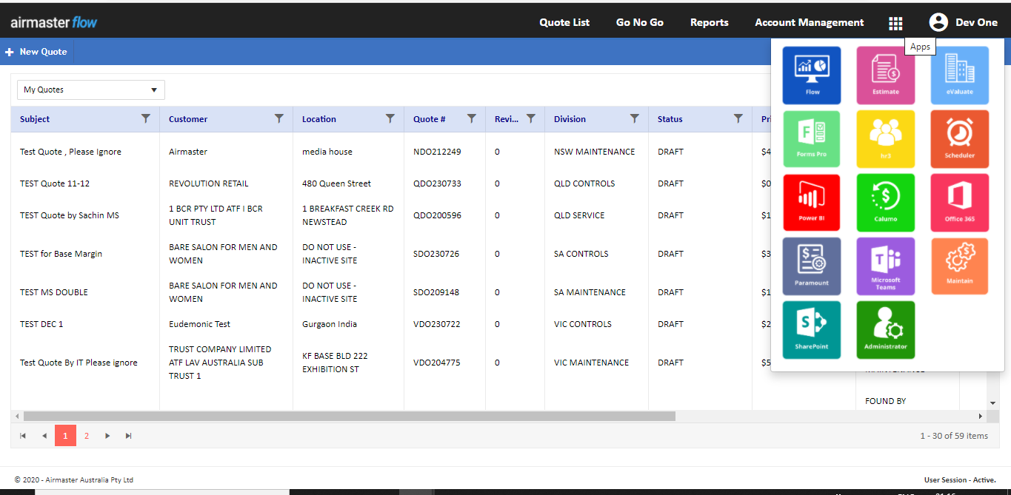Sort by the Subject column header
The height and width of the screenshot is (495, 1011).
[x=35, y=119]
